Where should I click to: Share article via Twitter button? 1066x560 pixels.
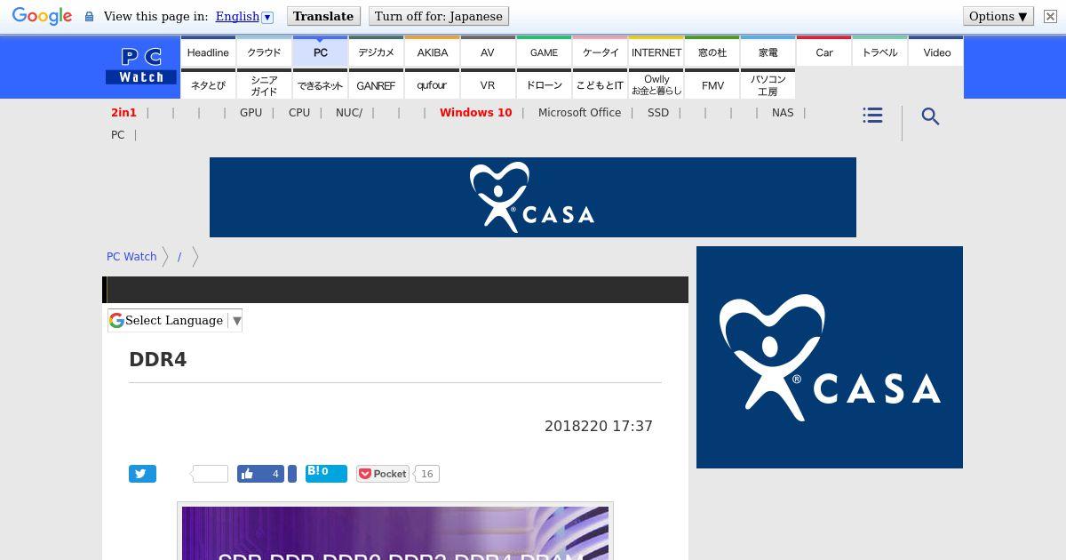[142, 474]
